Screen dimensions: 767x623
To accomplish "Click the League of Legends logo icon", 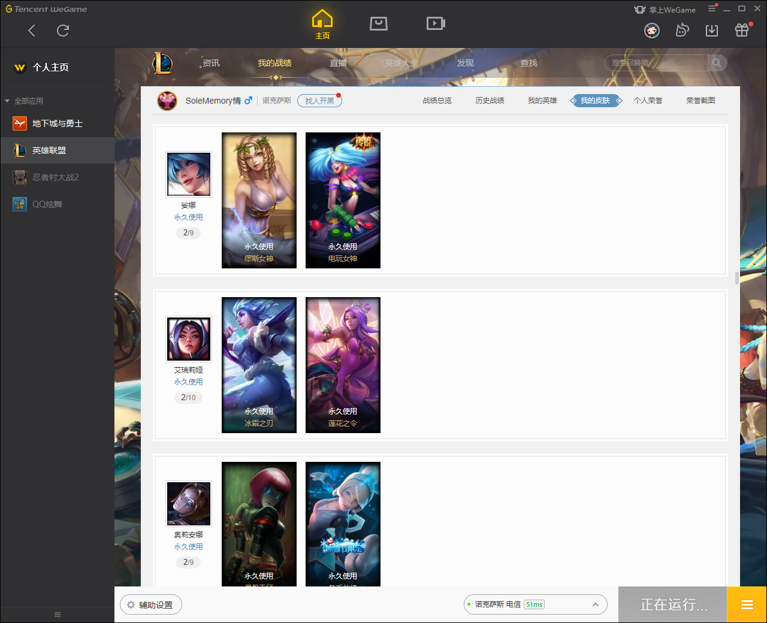I will (x=162, y=63).
